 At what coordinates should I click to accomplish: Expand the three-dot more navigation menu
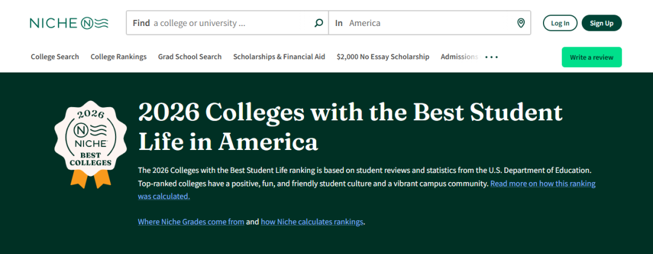pos(492,57)
